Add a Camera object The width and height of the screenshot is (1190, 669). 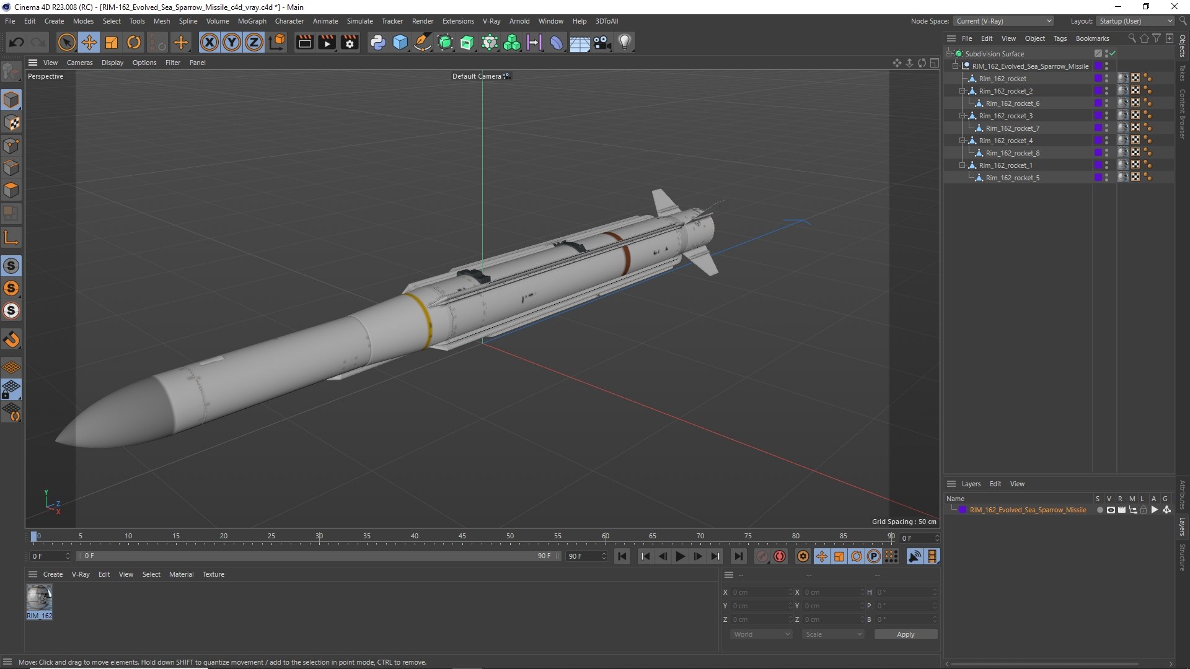(602, 42)
